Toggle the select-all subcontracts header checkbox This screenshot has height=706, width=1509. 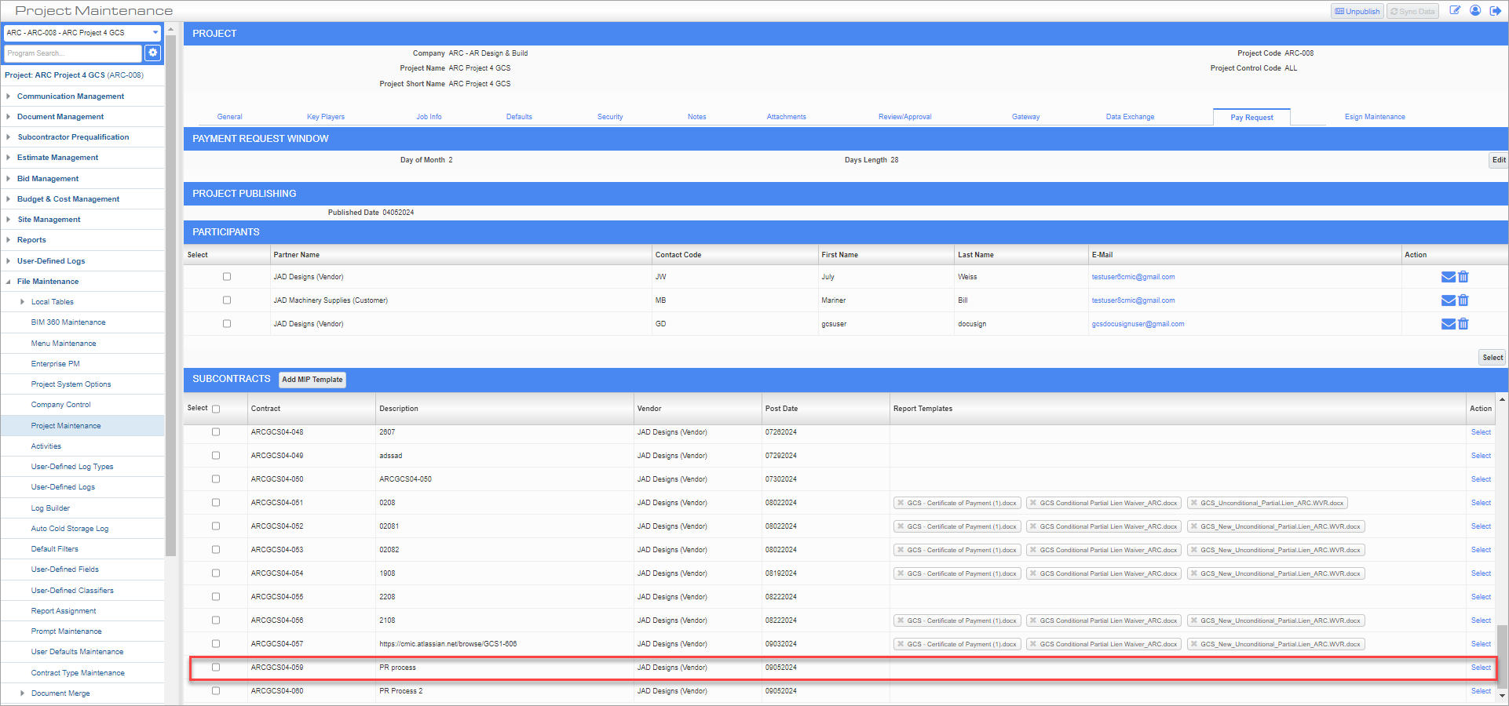pos(216,409)
